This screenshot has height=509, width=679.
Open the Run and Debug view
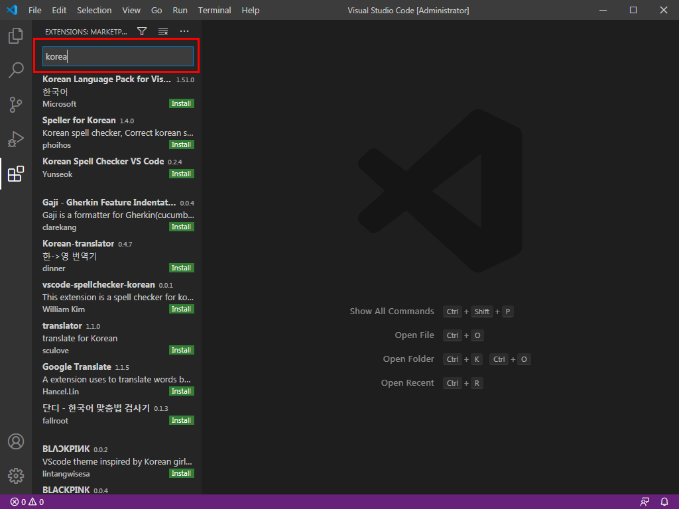pyautogui.click(x=16, y=139)
